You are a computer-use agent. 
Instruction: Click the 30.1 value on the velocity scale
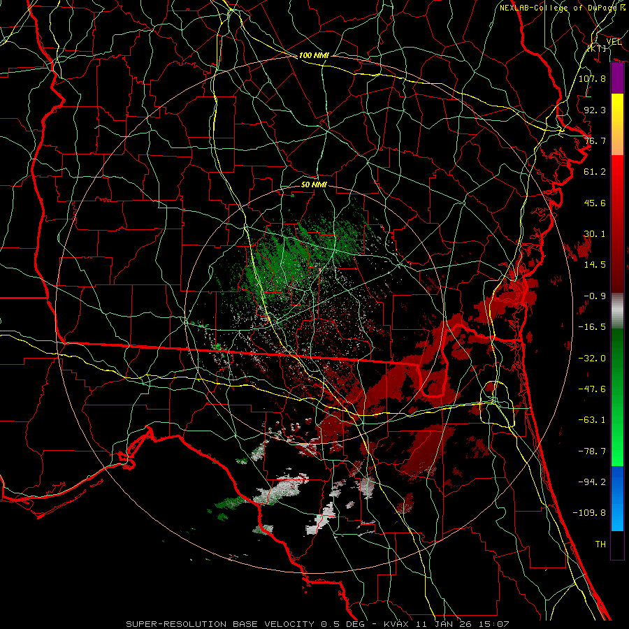[x=595, y=234]
